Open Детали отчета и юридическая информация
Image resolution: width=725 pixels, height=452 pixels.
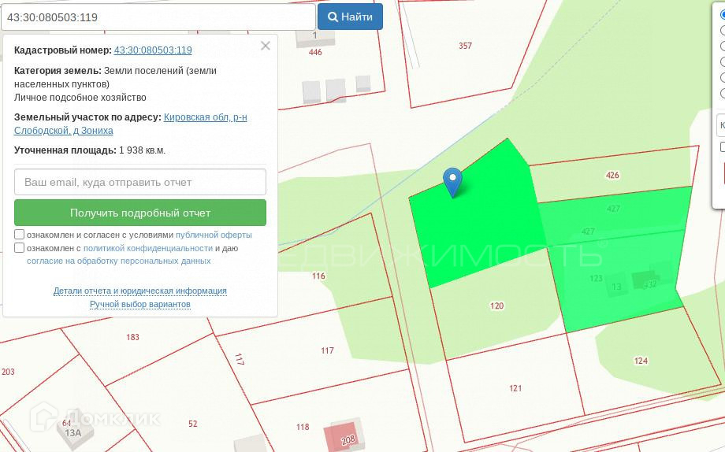pos(140,291)
